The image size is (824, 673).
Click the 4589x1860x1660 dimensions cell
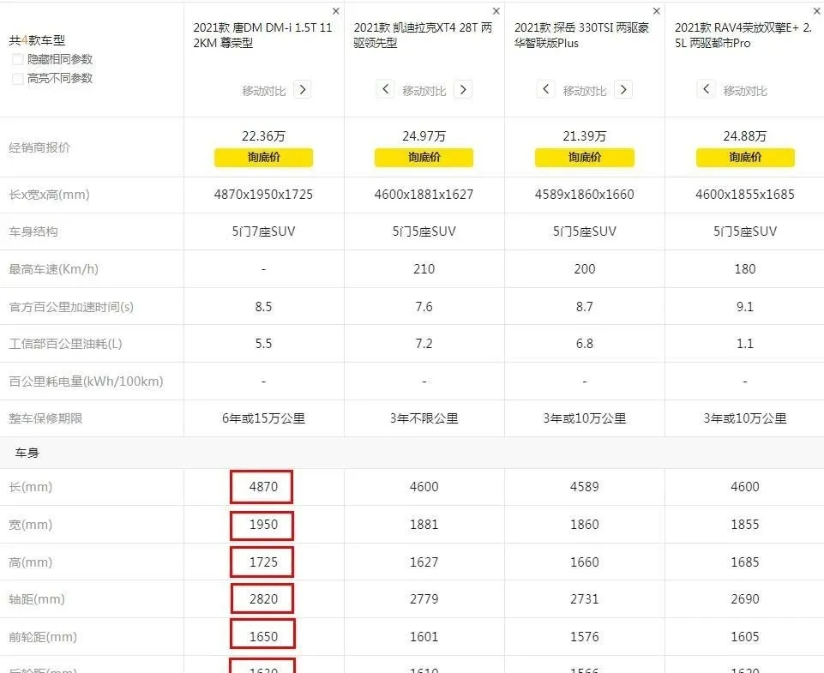[x=585, y=195]
